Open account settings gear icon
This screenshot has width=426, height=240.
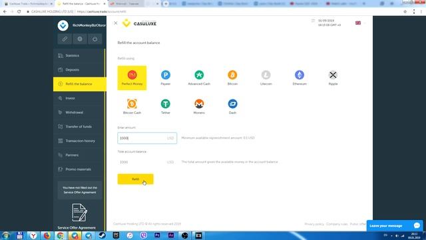80,39
